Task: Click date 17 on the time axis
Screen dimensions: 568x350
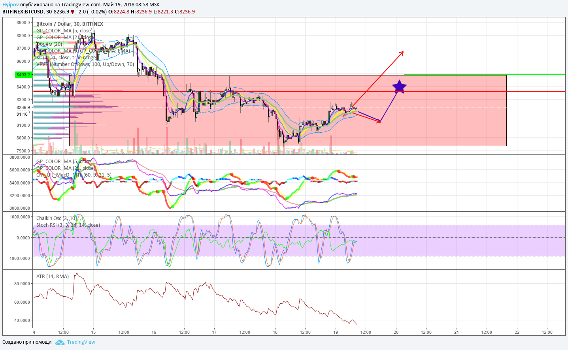Action: pos(214,332)
